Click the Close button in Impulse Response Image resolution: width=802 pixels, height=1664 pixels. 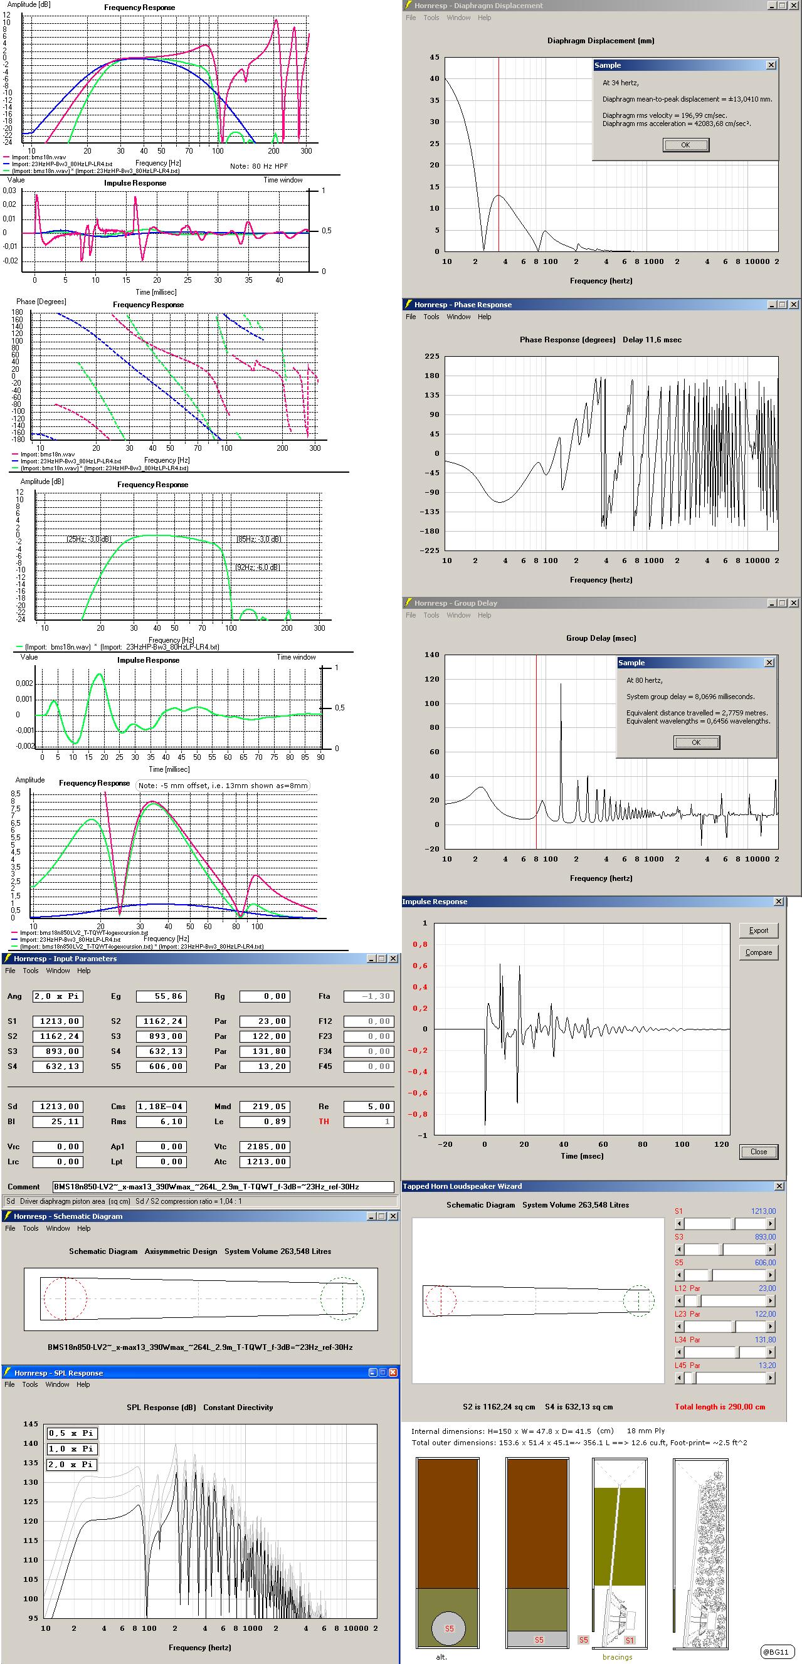759,1152
